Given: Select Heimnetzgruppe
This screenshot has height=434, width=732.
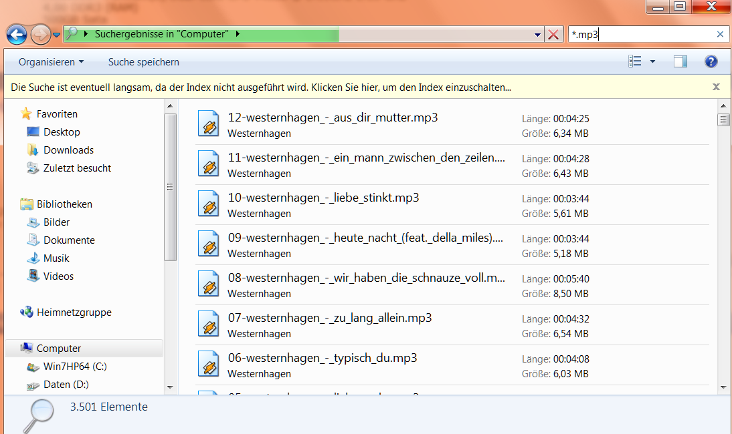Looking at the screenshot, I should (74, 312).
